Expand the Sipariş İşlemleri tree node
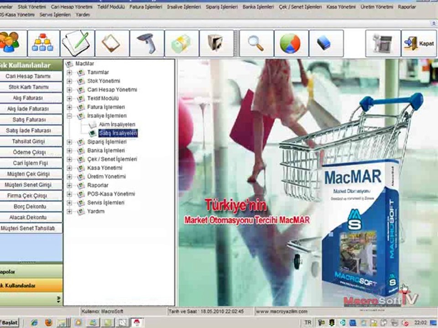The width and height of the screenshot is (438, 328). click(x=69, y=142)
